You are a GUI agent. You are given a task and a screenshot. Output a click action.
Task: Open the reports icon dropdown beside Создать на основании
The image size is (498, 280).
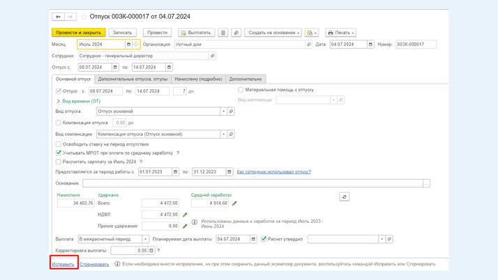[x=311, y=33]
